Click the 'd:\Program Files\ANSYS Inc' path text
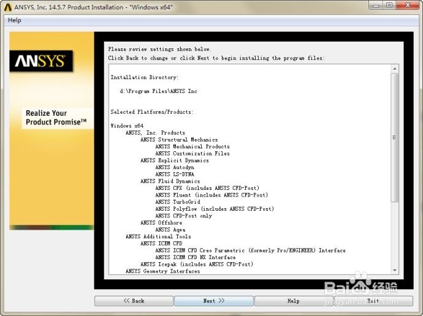The image size is (423, 316). tap(158, 91)
